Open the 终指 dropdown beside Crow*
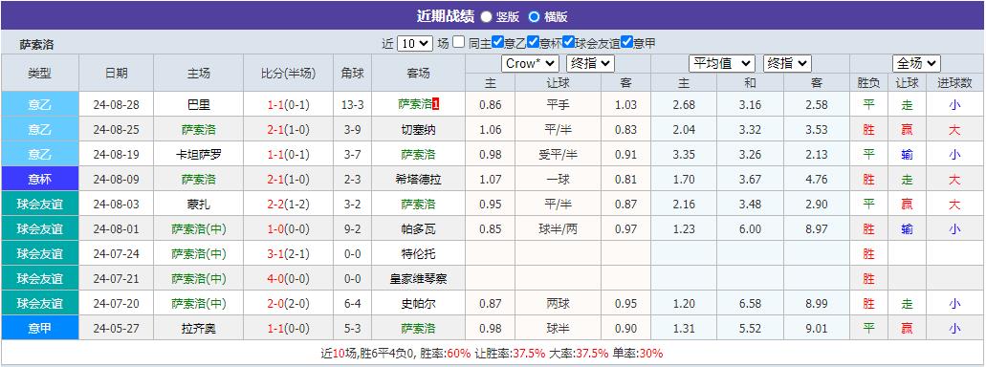This screenshot has width=986, height=367. coord(590,63)
